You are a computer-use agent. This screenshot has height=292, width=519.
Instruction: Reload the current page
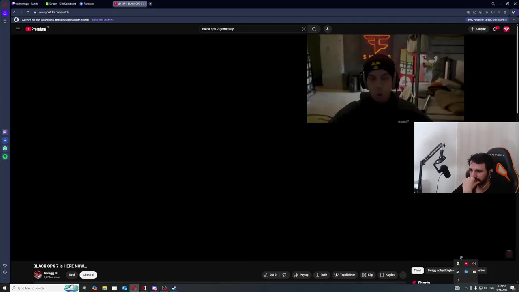pyautogui.click(x=28, y=12)
